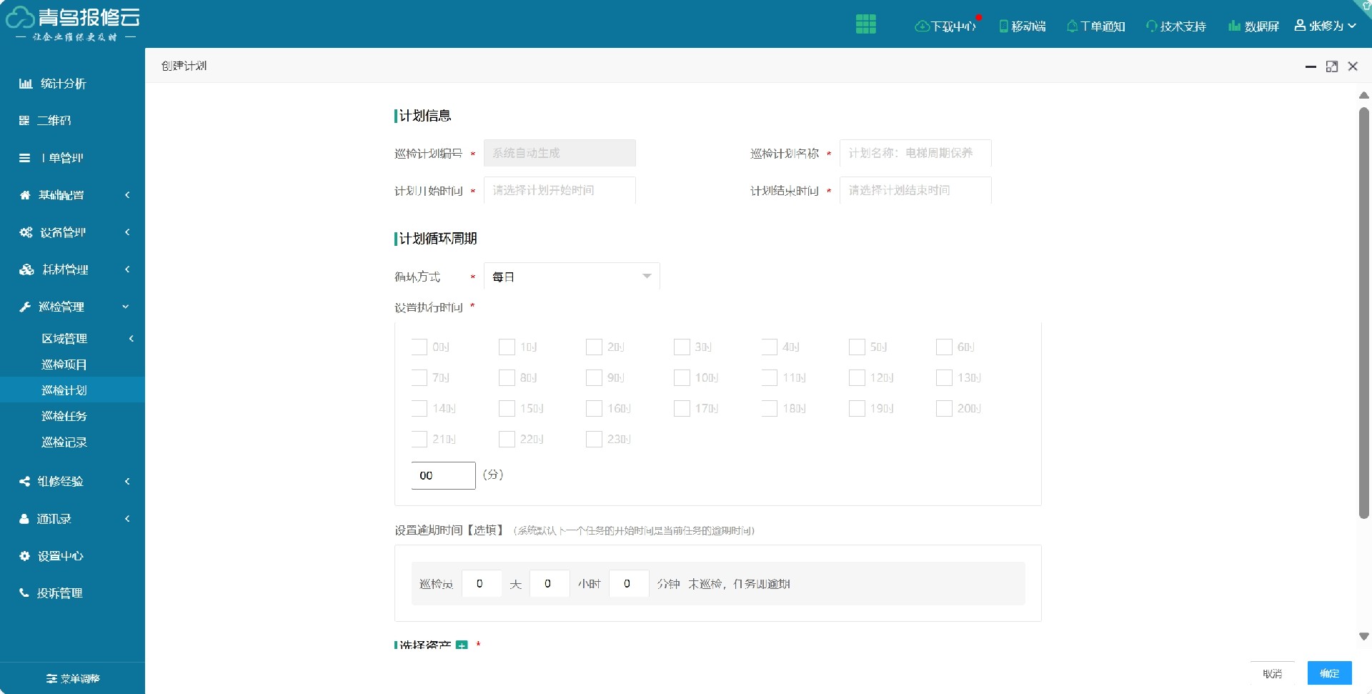Open 工单通知 notification settings
This screenshot has height=694, width=1372.
1095,25
